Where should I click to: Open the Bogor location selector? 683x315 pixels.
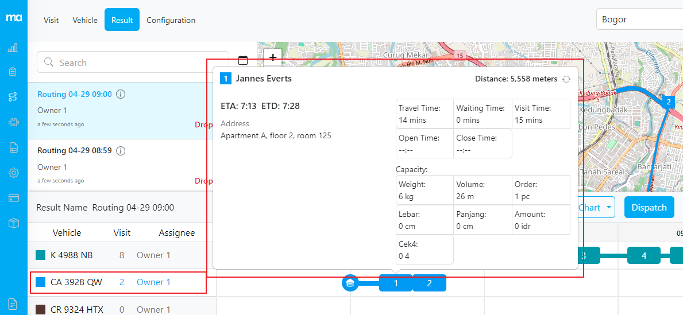point(639,20)
